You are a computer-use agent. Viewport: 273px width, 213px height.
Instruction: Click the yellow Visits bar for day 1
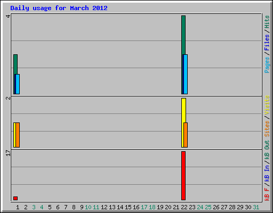coord(14,135)
